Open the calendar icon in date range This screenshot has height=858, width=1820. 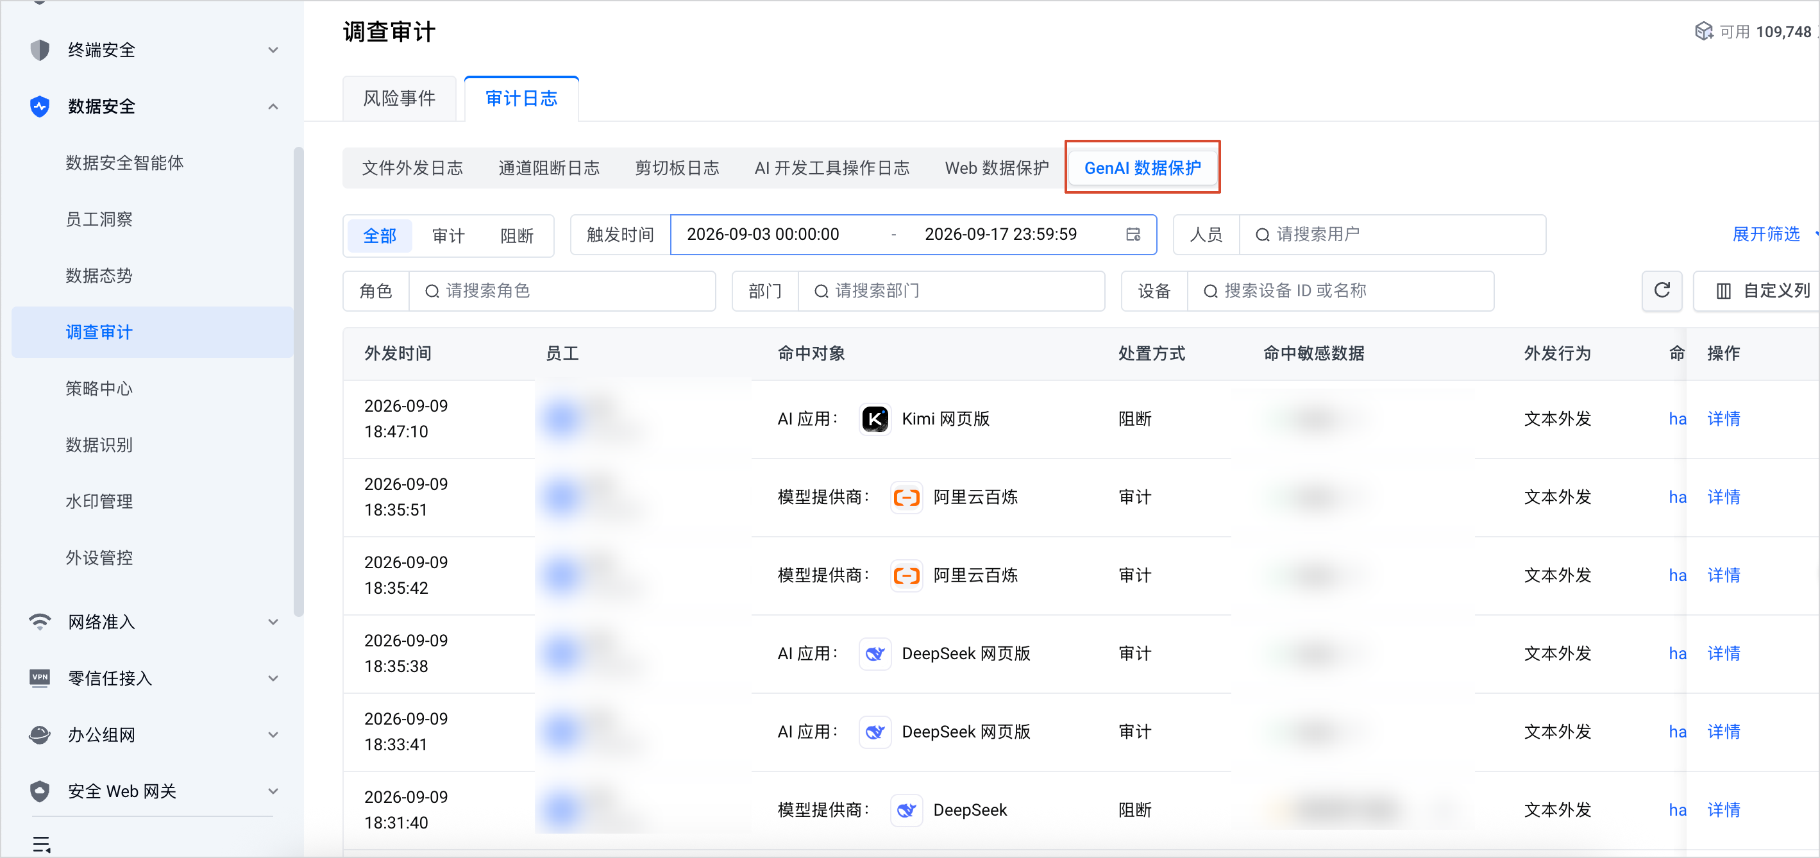1133,235
